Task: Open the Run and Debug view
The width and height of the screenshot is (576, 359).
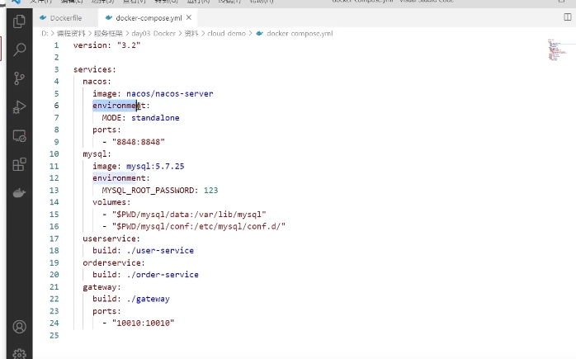Action: point(20,107)
